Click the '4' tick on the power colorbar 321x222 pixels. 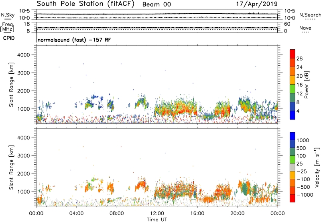point(298,111)
